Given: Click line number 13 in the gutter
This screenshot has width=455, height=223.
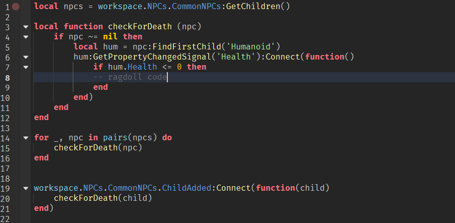Looking at the screenshot, I should (x=5, y=128).
